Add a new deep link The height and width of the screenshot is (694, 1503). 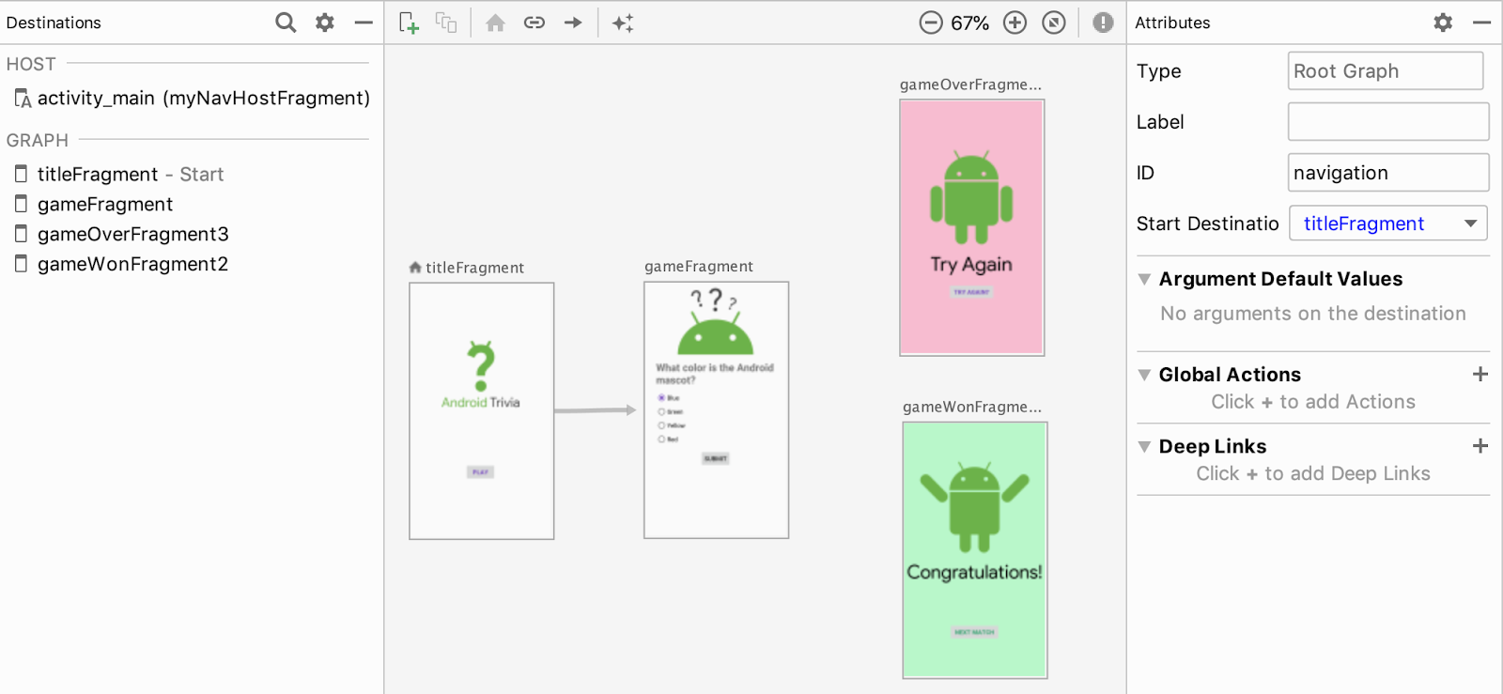tap(1480, 446)
